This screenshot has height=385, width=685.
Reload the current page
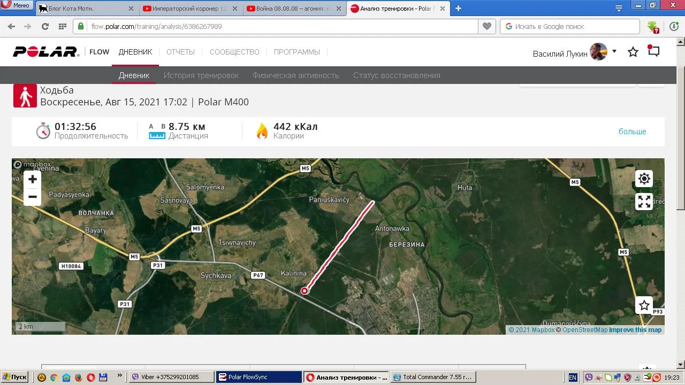click(x=45, y=26)
